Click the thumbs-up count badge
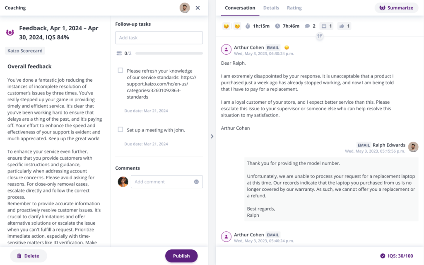Viewport: 424px width, 265px height. 344,26
